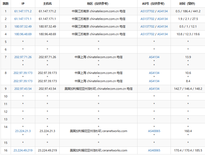Open the blue 61.147.171.2 IP link
Image resolution: width=205 pixels, height=155 pixels.
pyautogui.click(x=23, y=11)
